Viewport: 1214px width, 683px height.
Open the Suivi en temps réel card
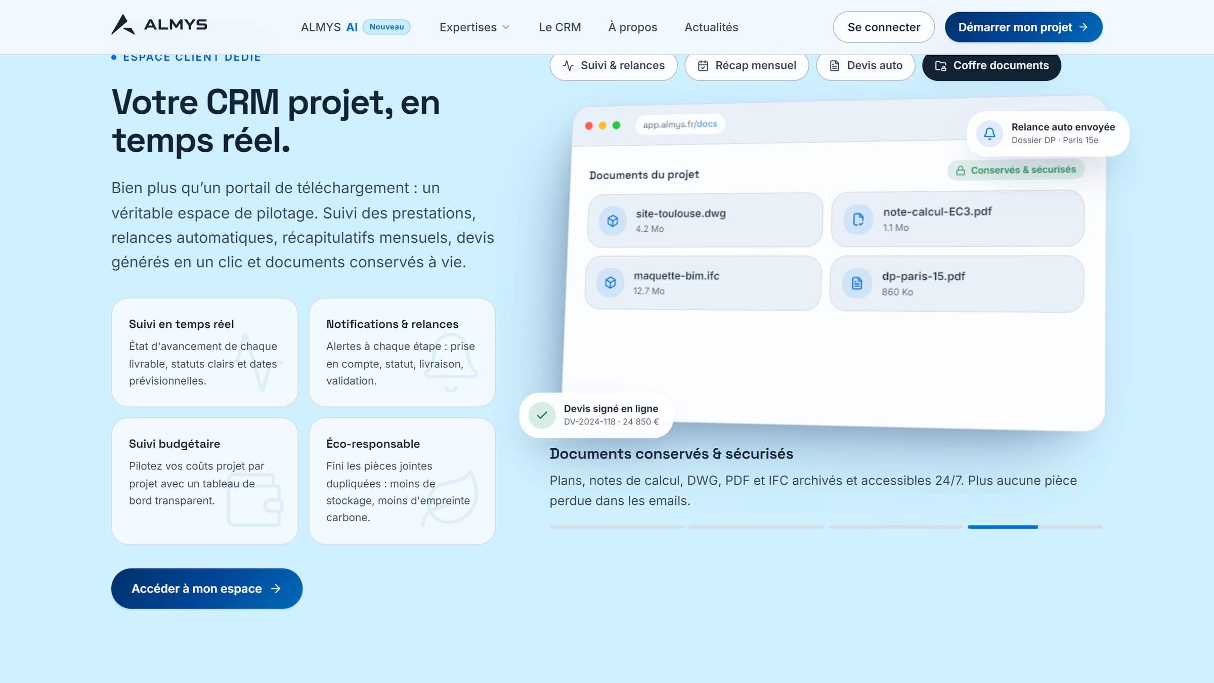click(x=204, y=352)
